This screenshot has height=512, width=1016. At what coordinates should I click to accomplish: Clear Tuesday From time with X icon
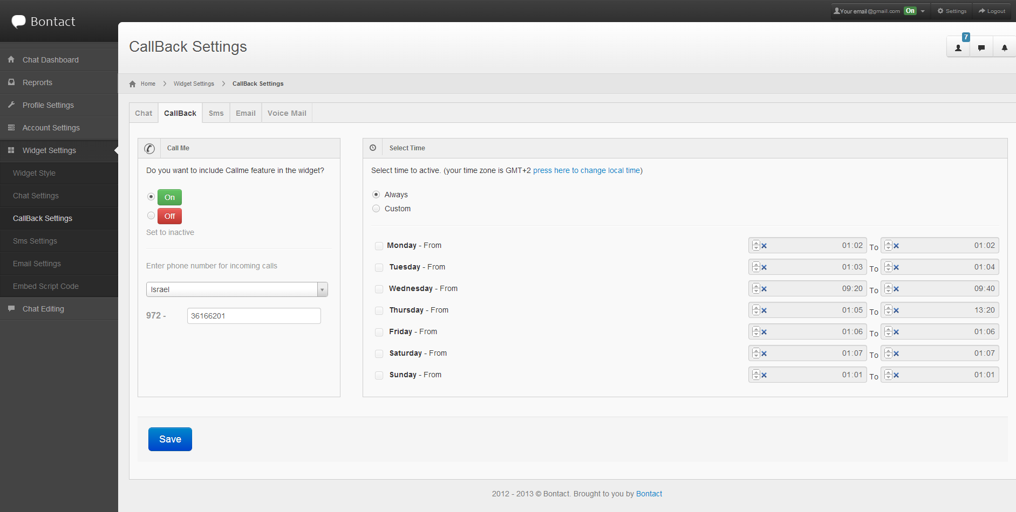tap(764, 267)
